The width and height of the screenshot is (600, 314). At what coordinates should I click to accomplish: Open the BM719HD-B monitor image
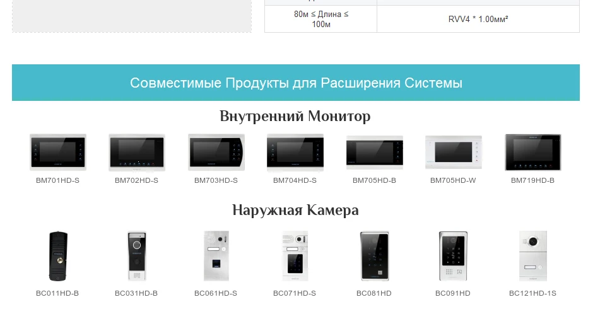pos(532,152)
